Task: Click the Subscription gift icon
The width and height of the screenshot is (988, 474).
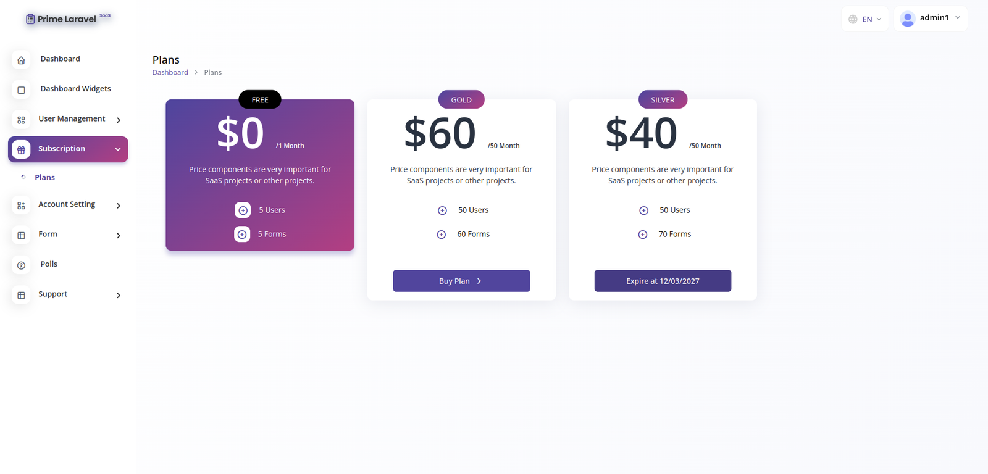Action: (x=21, y=149)
